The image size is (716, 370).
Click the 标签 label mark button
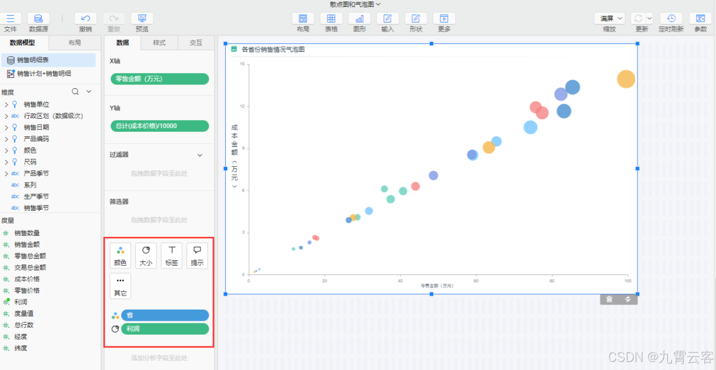point(171,255)
